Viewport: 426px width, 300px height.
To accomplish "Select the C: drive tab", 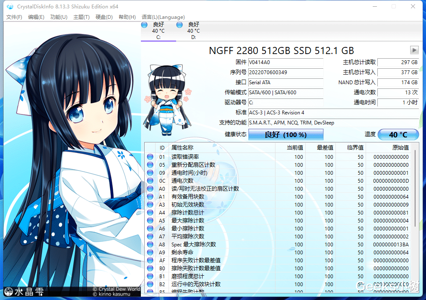I will [158, 31].
